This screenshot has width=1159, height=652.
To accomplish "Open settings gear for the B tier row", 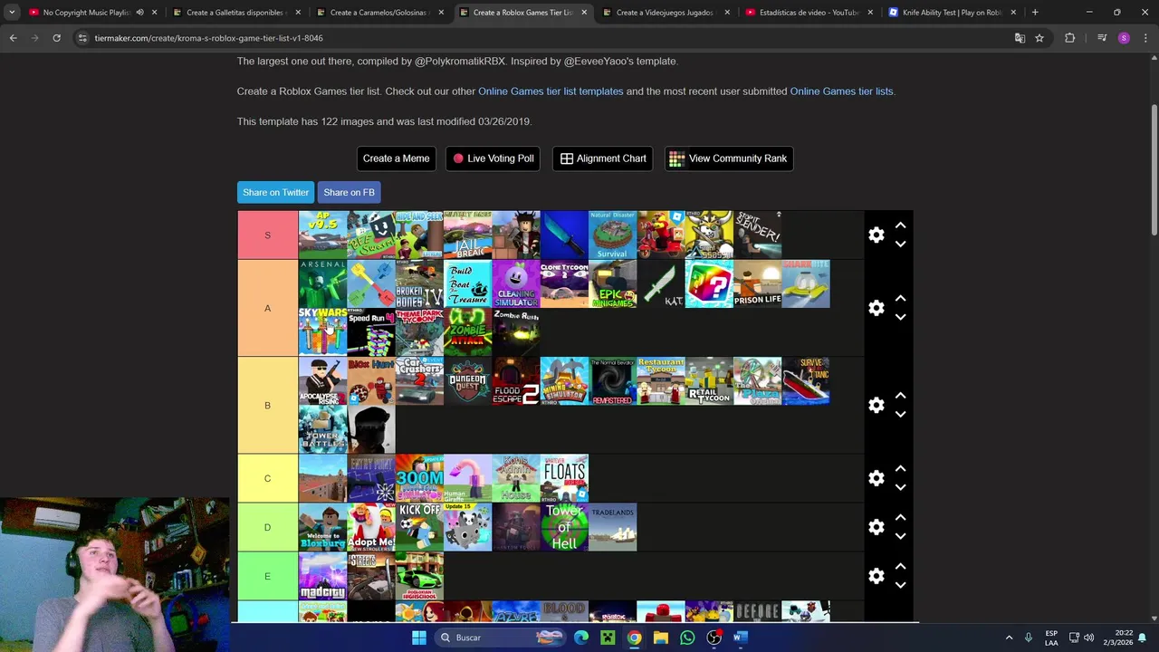I will 876,405.
